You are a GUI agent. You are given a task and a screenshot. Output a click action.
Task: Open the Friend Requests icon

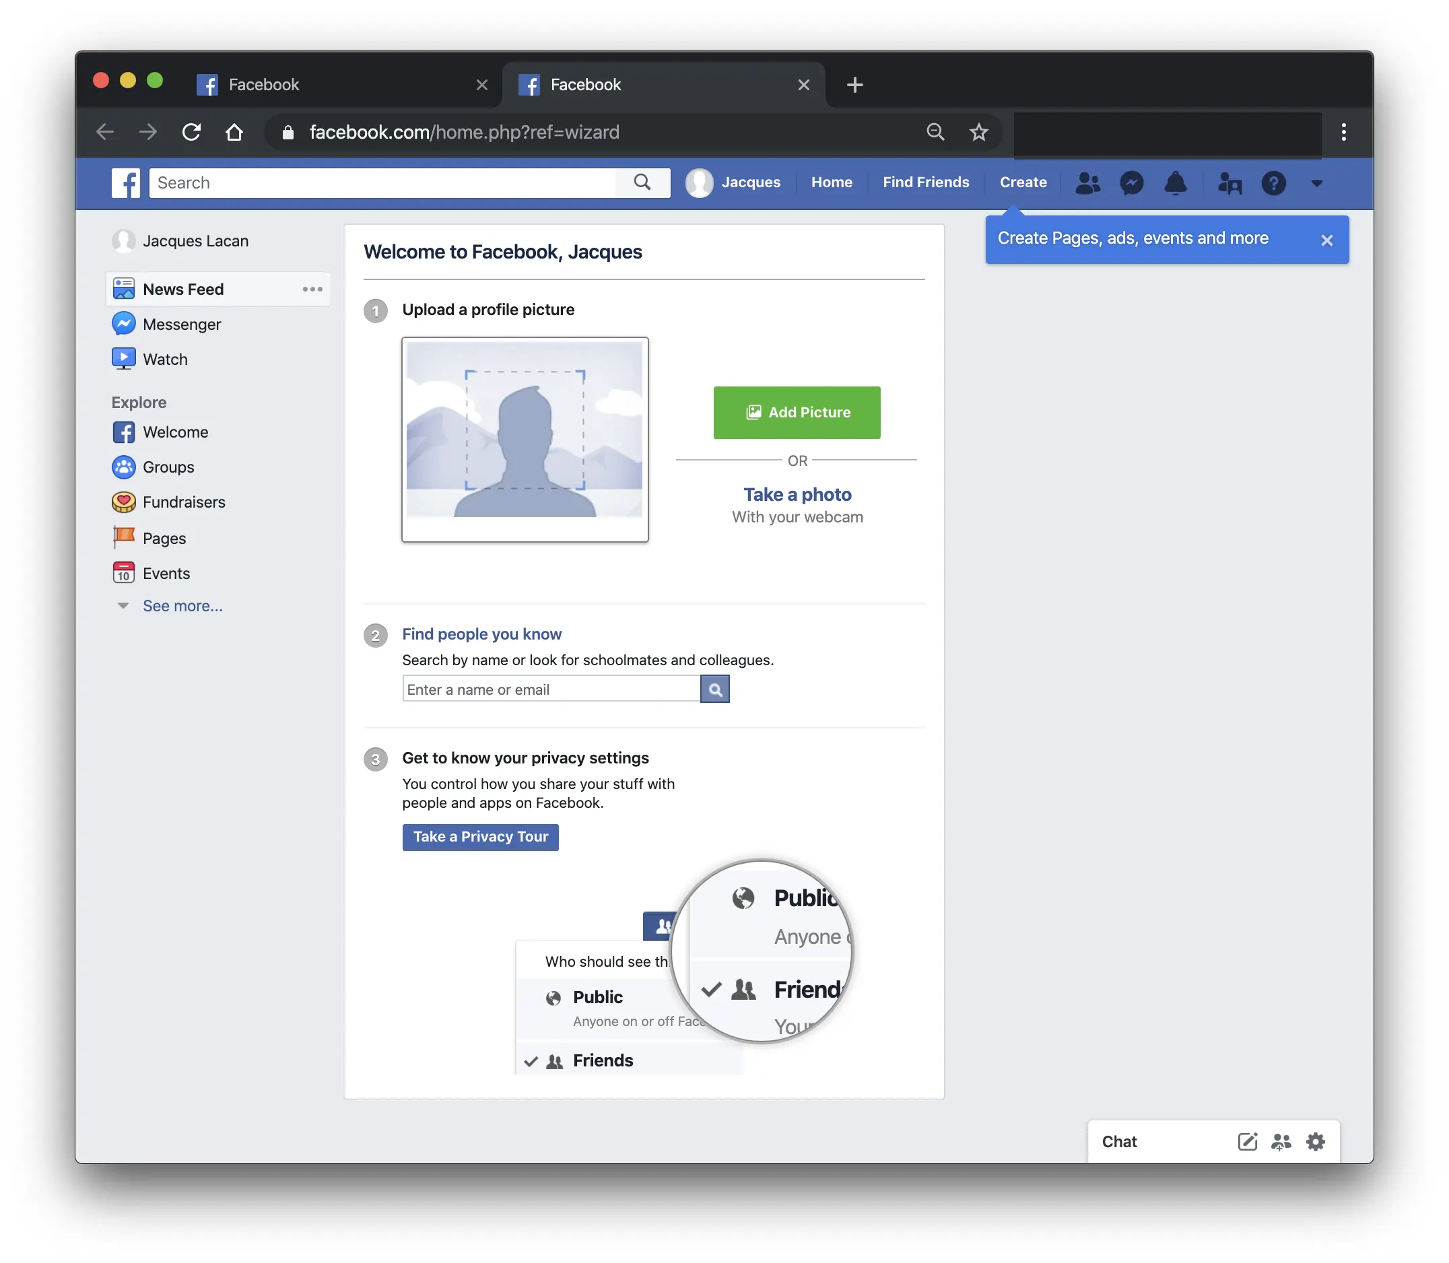pyautogui.click(x=1088, y=183)
